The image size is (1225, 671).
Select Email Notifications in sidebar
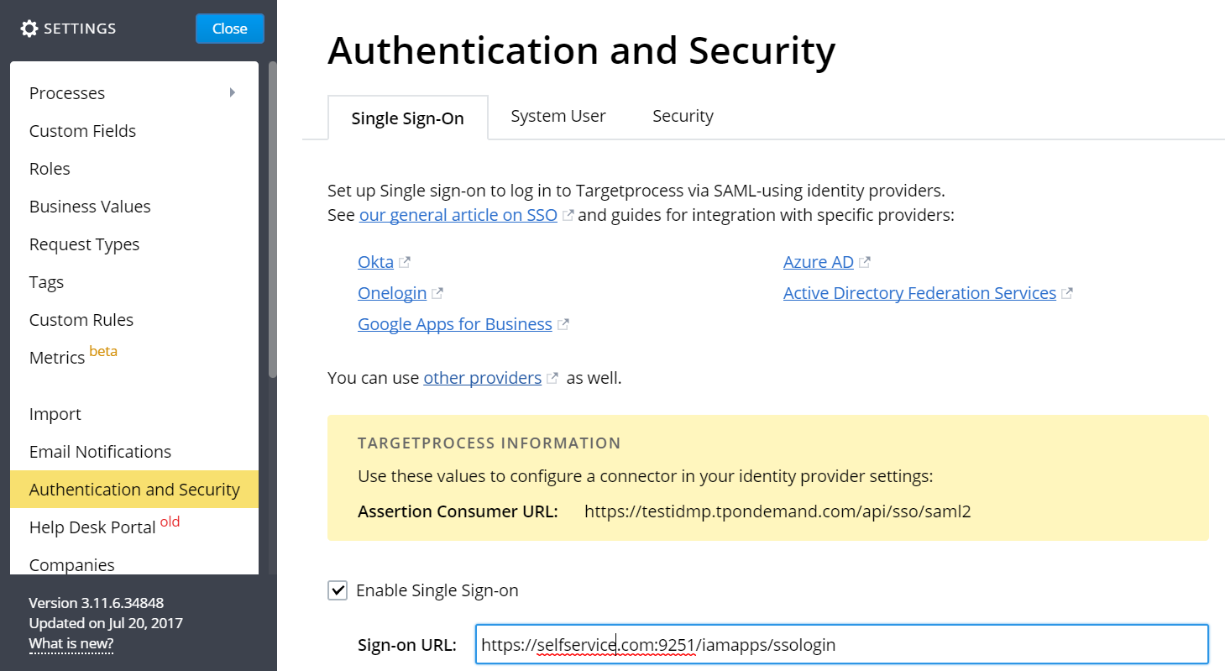tap(100, 452)
